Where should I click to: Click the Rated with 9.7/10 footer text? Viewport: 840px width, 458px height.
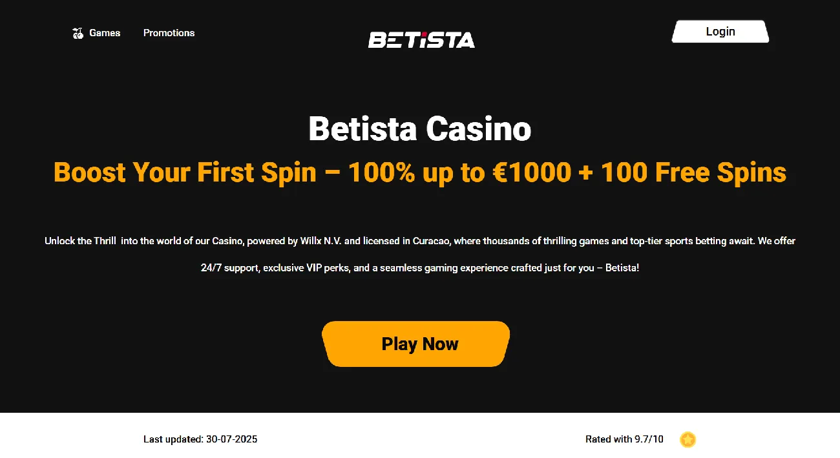(624, 439)
